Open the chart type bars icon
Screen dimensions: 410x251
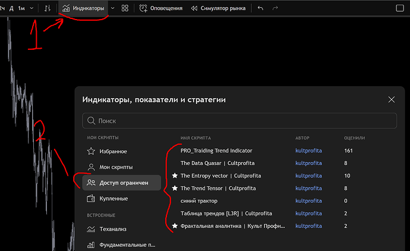point(48,8)
